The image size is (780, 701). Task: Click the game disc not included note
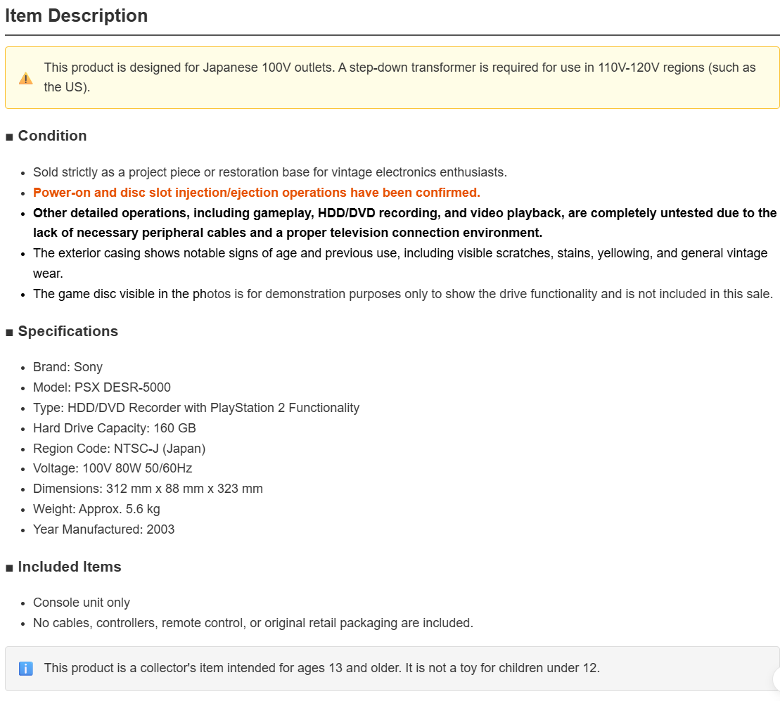403,295
